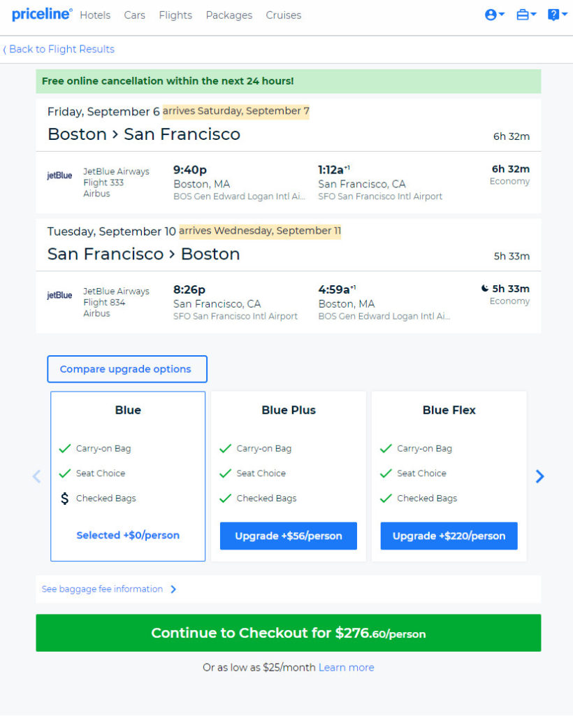This screenshot has width=573, height=716.
Task: Click the jetBlue logo for Flight 333
Action: (59, 176)
